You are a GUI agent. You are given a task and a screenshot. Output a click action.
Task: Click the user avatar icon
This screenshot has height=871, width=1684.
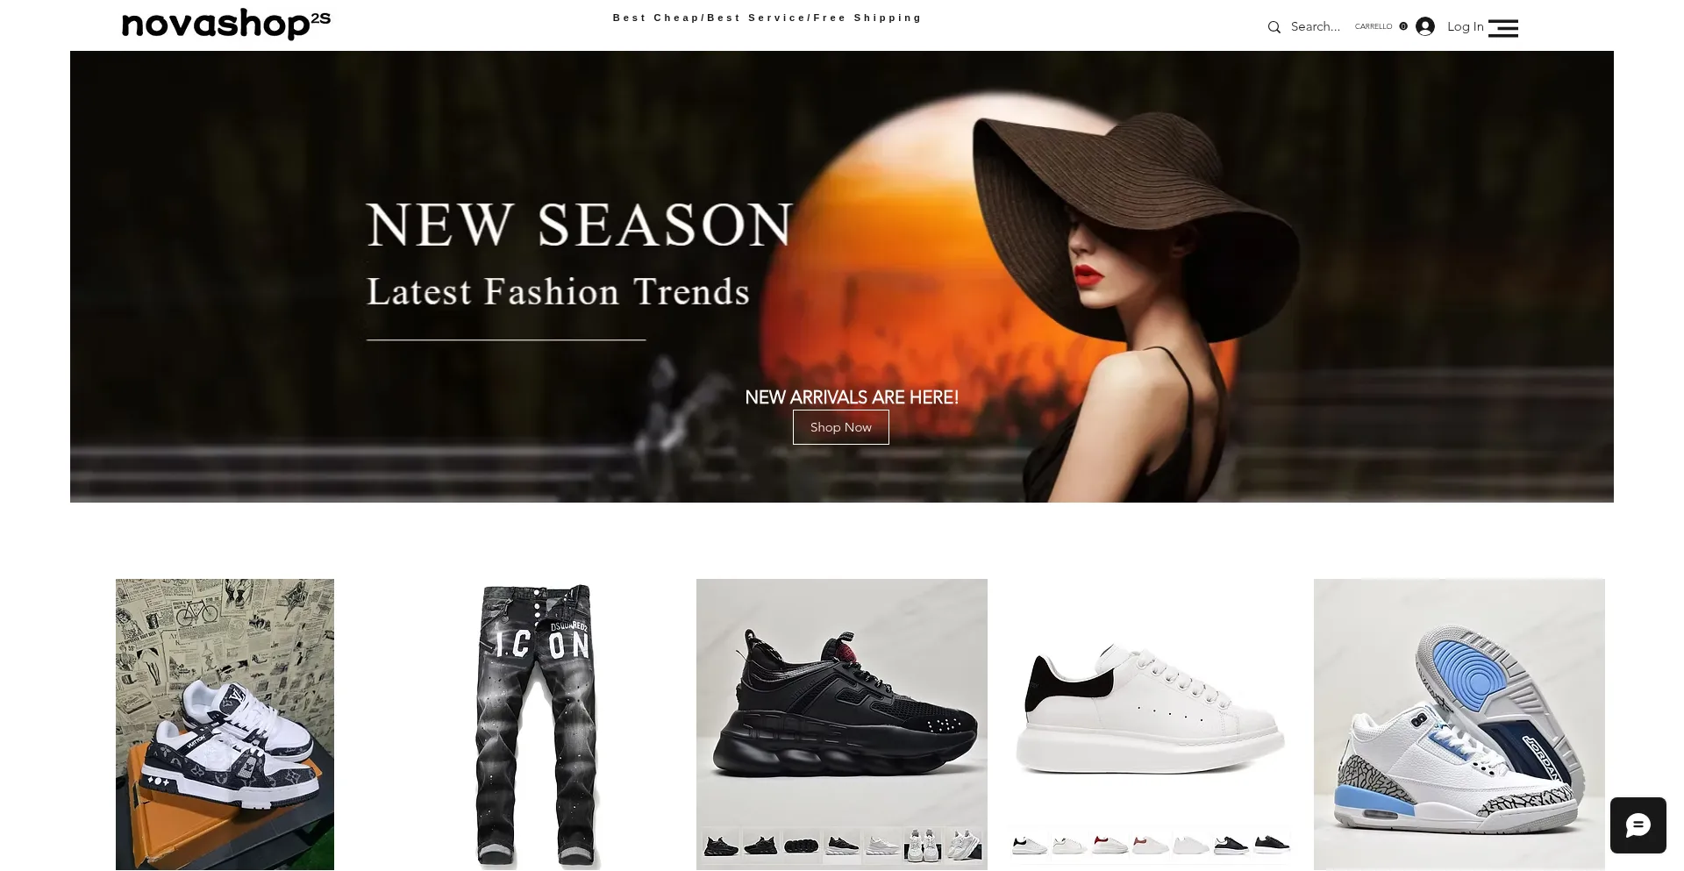click(x=1425, y=26)
